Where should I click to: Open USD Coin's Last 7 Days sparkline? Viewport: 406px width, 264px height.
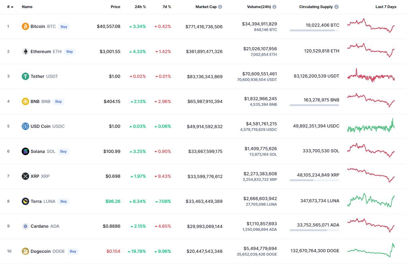371,125
